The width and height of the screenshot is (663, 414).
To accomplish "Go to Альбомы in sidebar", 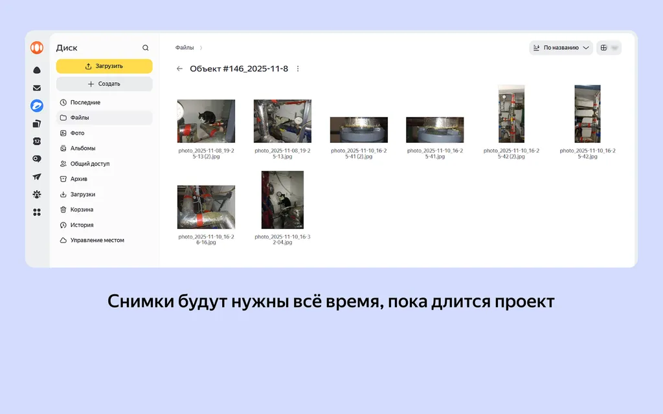I will [104, 148].
